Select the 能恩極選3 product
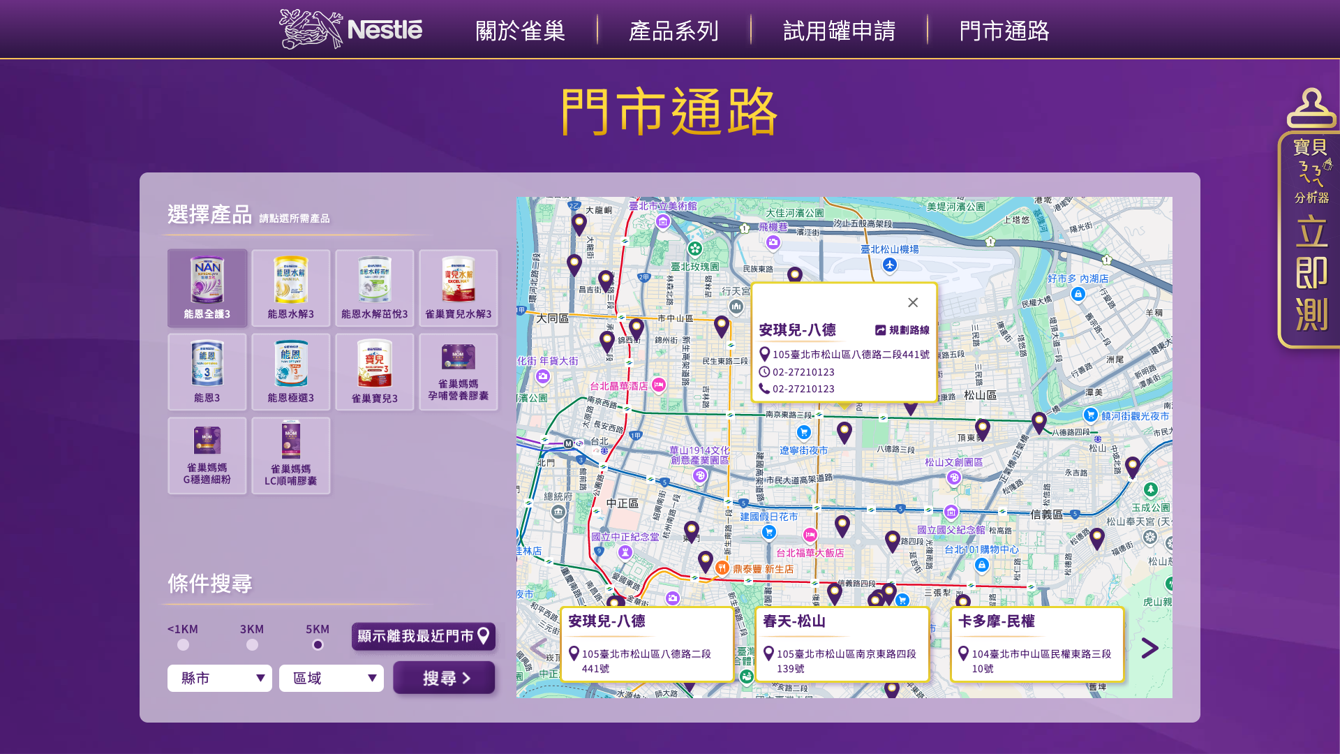This screenshot has width=1340, height=754. (291, 371)
